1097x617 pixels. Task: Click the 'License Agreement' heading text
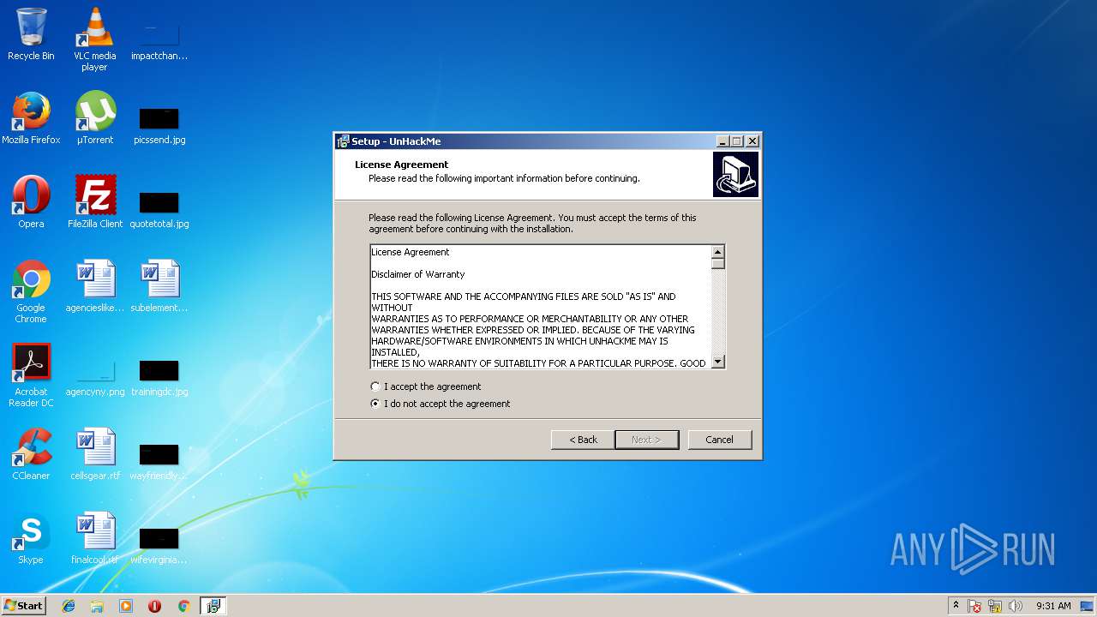click(x=402, y=165)
